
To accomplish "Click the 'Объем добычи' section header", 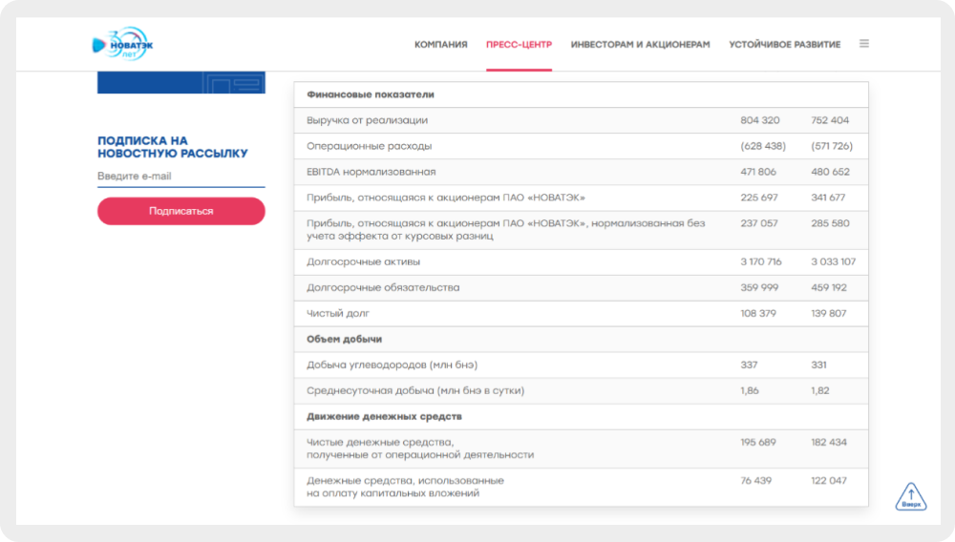I will [x=345, y=340].
